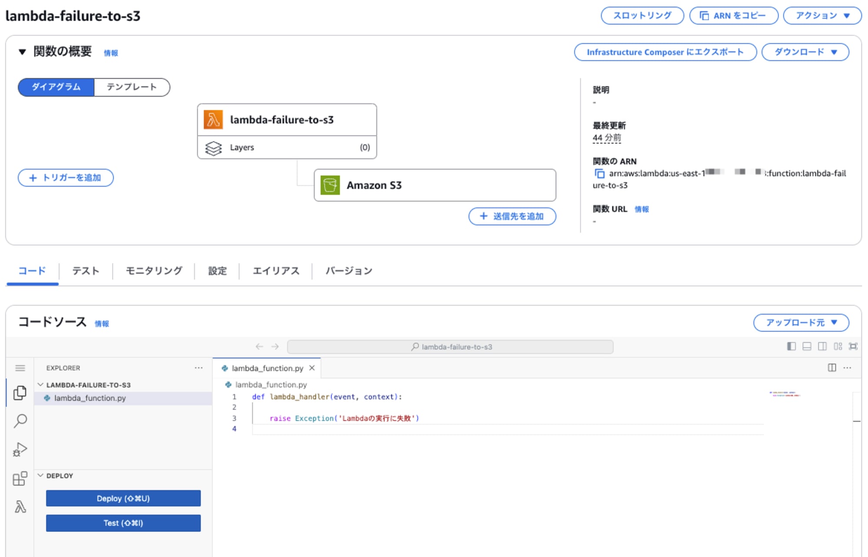Click the ARN をコピー button
The image size is (868, 557).
(x=733, y=16)
